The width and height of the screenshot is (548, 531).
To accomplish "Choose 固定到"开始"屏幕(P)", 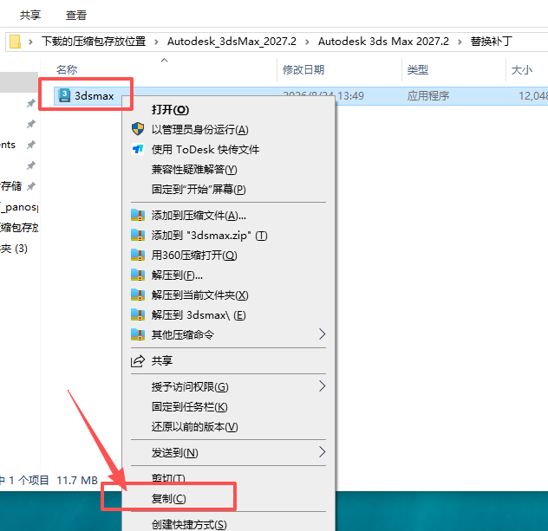I will (228, 189).
